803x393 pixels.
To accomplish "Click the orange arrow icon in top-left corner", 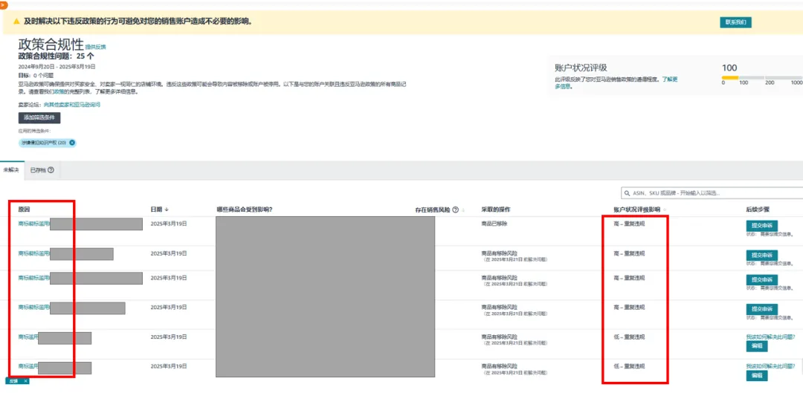I will click(3, 4).
